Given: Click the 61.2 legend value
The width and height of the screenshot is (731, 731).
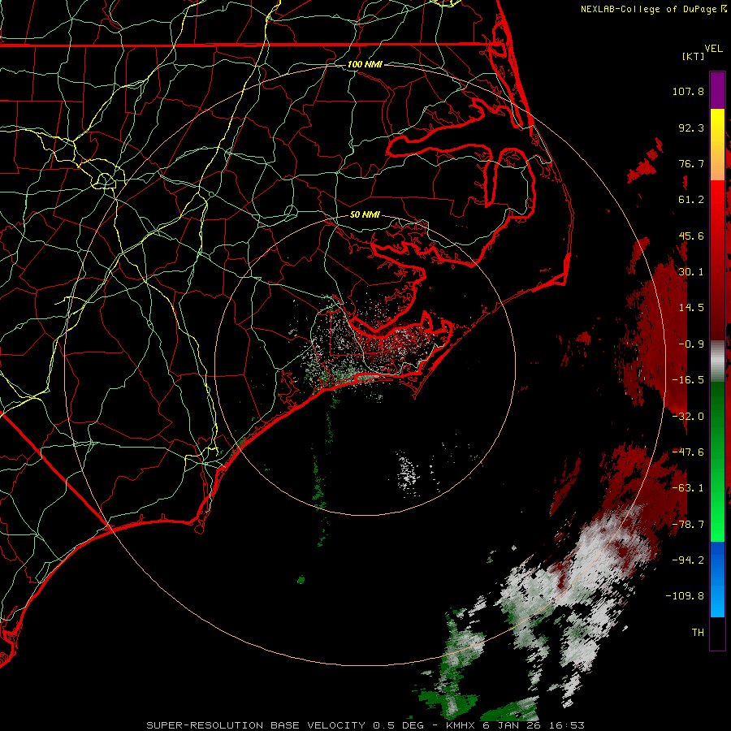Looking at the screenshot, I should 691,200.
